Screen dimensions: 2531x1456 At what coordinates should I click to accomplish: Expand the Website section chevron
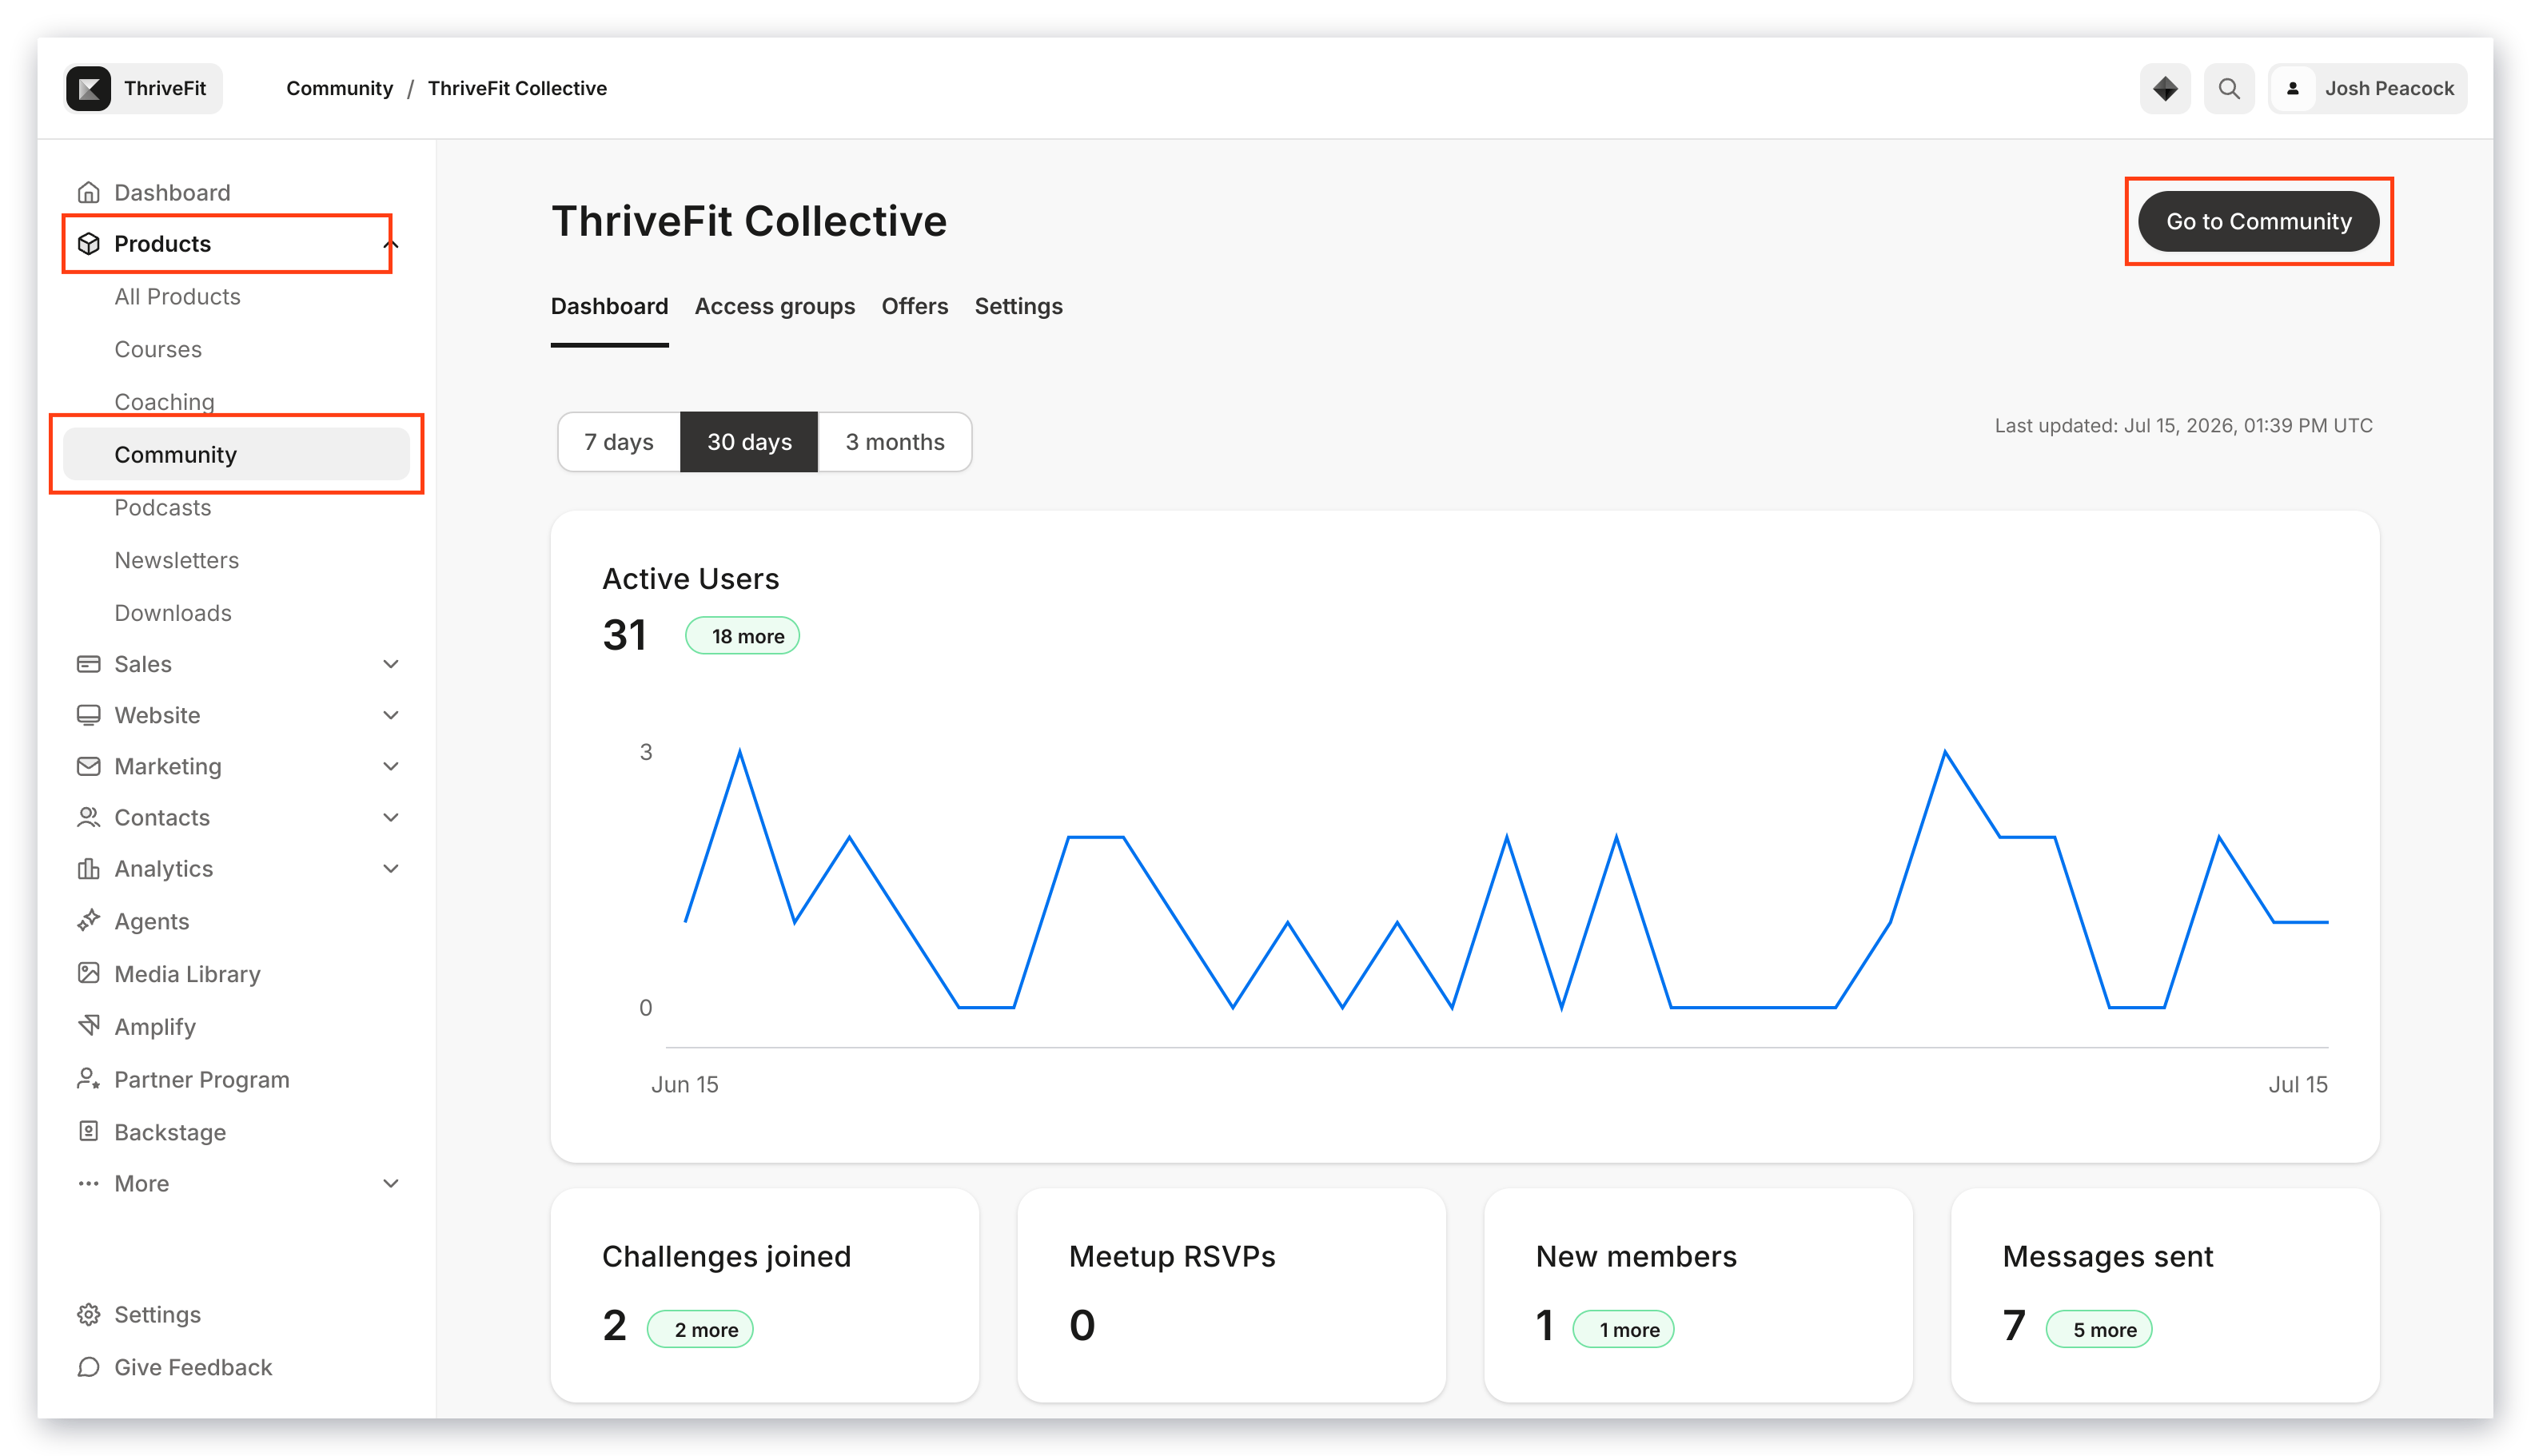[390, 715]
